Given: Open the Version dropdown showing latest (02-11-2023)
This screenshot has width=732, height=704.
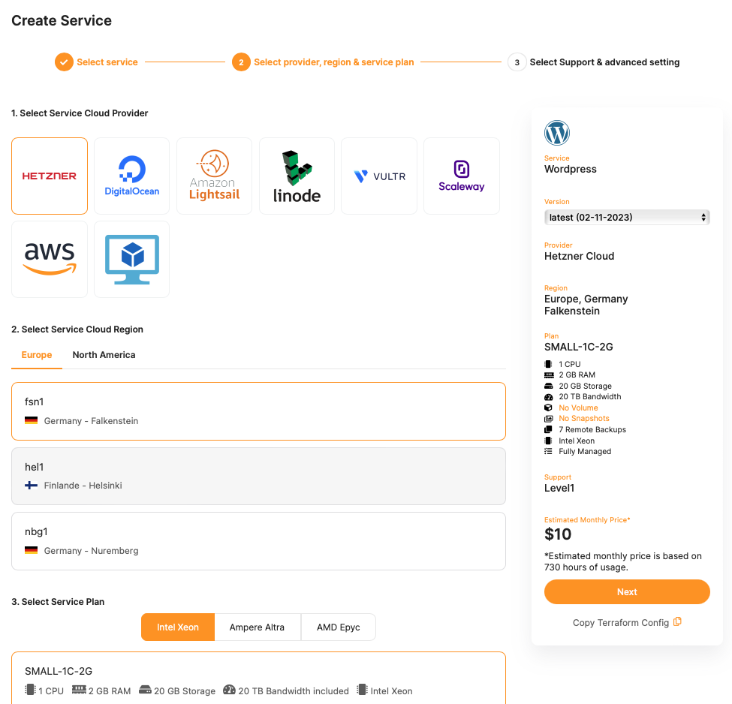Looking at the screenshot, I should 627,218.
